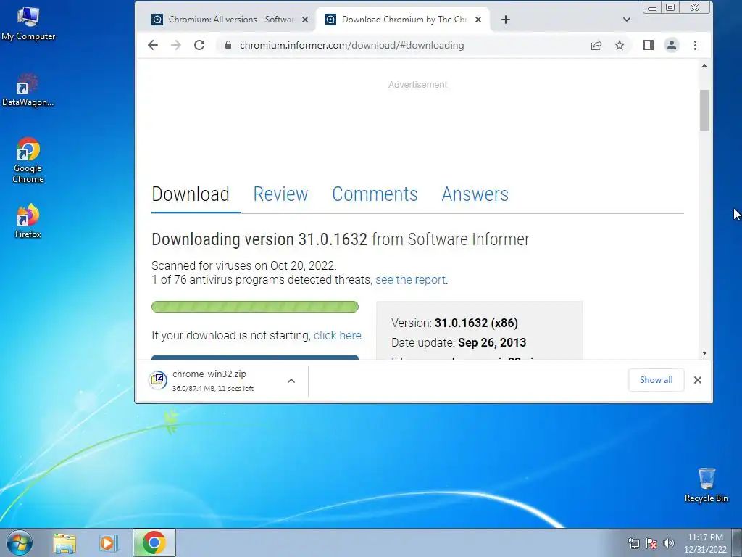The width and height of the screenshot is (742, 557).
Task: Click the green download progress bar
Action: tap(255, 307)
